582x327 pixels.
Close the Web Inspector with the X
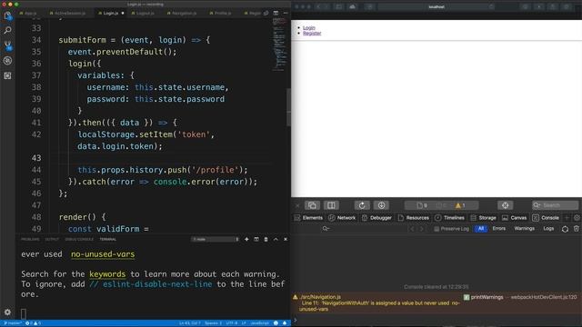[297, 205]
